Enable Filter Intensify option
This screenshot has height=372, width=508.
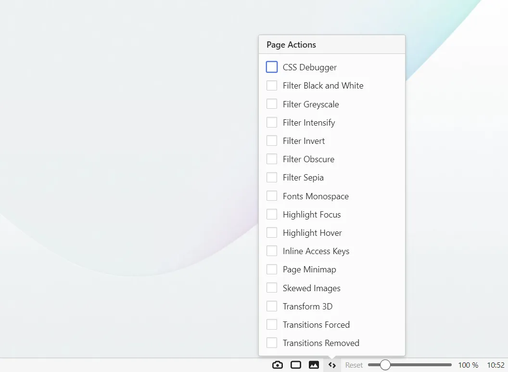(x=272, y=123)
